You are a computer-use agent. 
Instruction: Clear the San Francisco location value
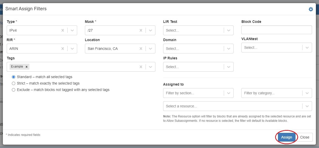click(x=141, y=49)
